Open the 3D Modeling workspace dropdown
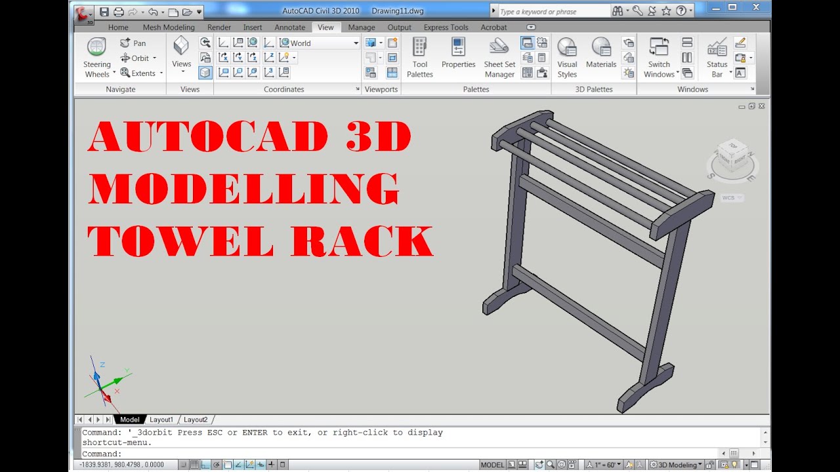 click(x=676, y=465)
